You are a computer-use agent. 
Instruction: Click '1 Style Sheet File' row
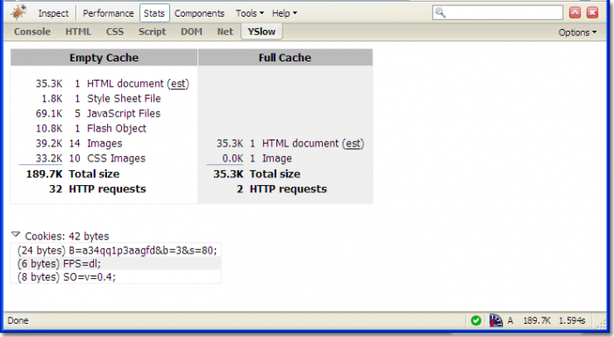pyautogui.click(x=101, y=99)
